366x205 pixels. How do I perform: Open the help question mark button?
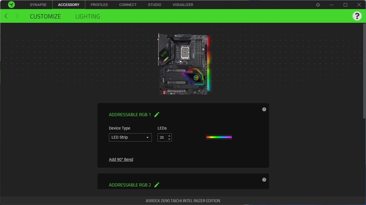357,16
